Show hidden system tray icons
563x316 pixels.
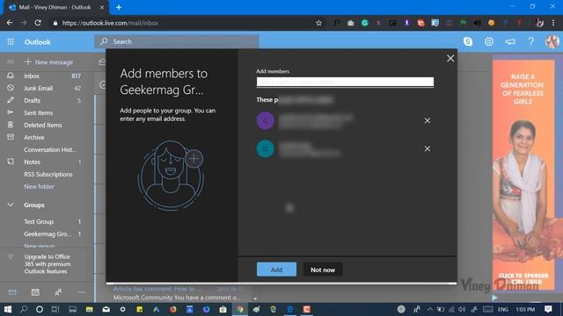coord(429,309)
